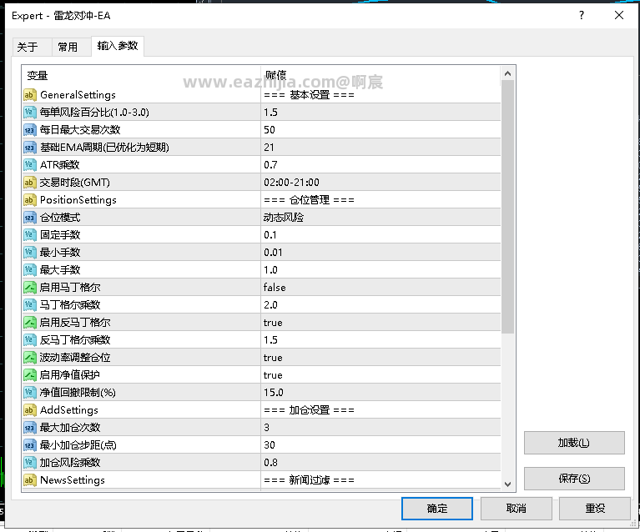
Task: Click boolean icon beside 启用净值保护
Action: [x=30, y=376]
